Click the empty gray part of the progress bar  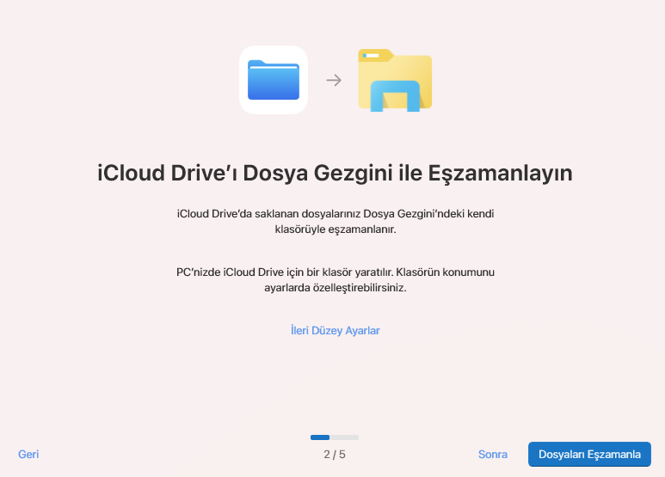coord(344,437)
